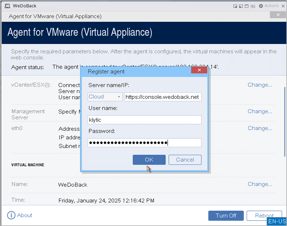The height and width of the screenshot is (226, 287).
Task: Click into the Password field
Action: coord(145,143)
